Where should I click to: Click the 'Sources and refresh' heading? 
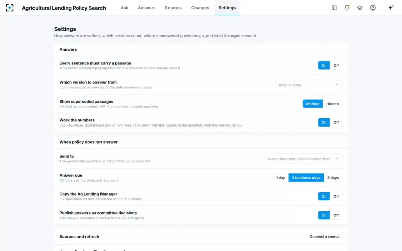[79, 236]
